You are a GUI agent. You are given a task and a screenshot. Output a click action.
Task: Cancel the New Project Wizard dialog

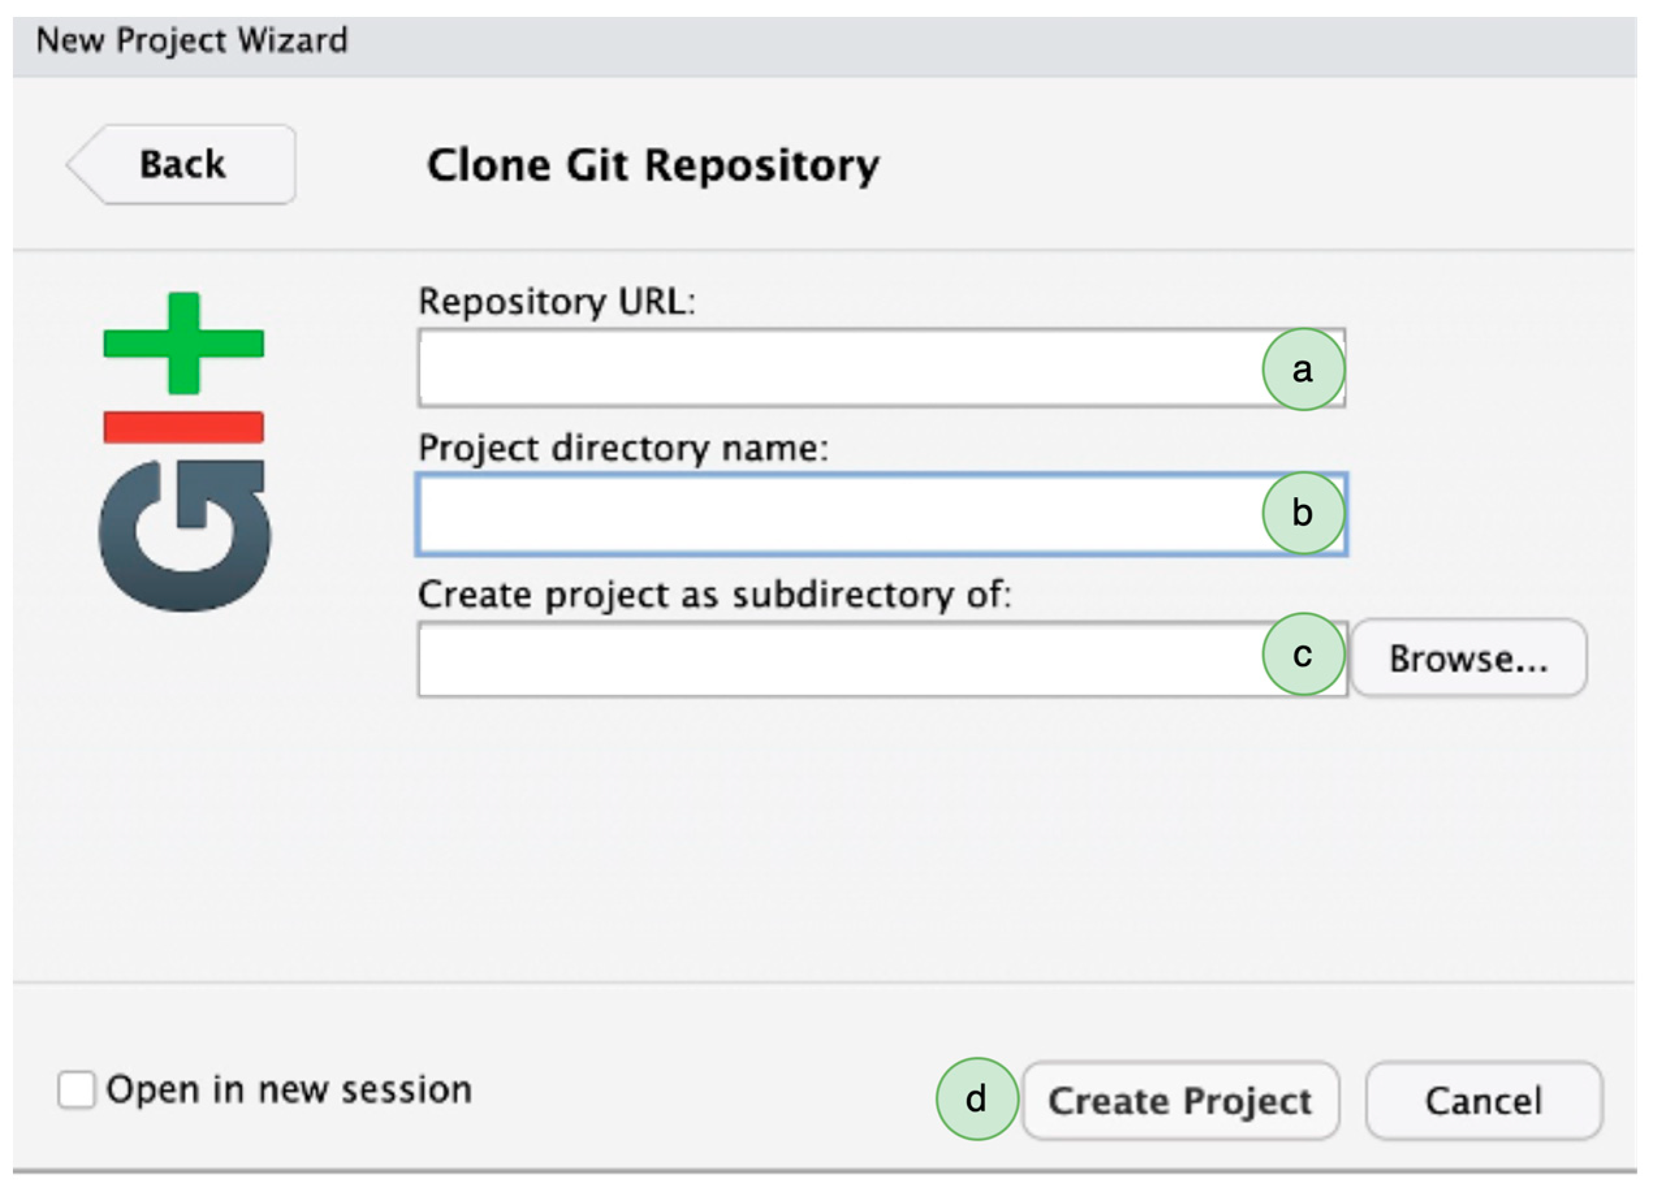[x=1484, y=1100]
